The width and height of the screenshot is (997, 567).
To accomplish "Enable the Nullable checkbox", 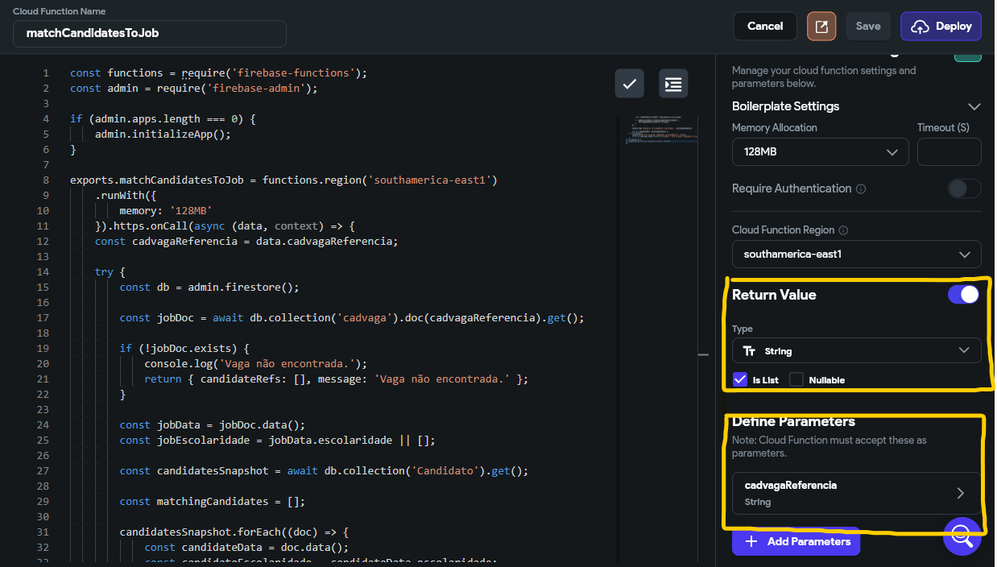I will [796, 379].
